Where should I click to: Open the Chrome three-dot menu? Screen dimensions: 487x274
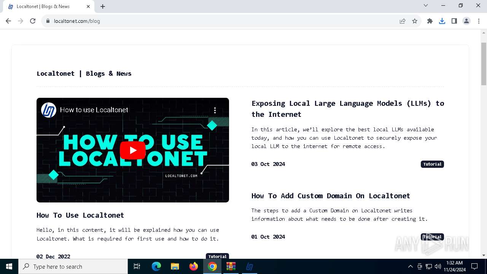(478, 21)
